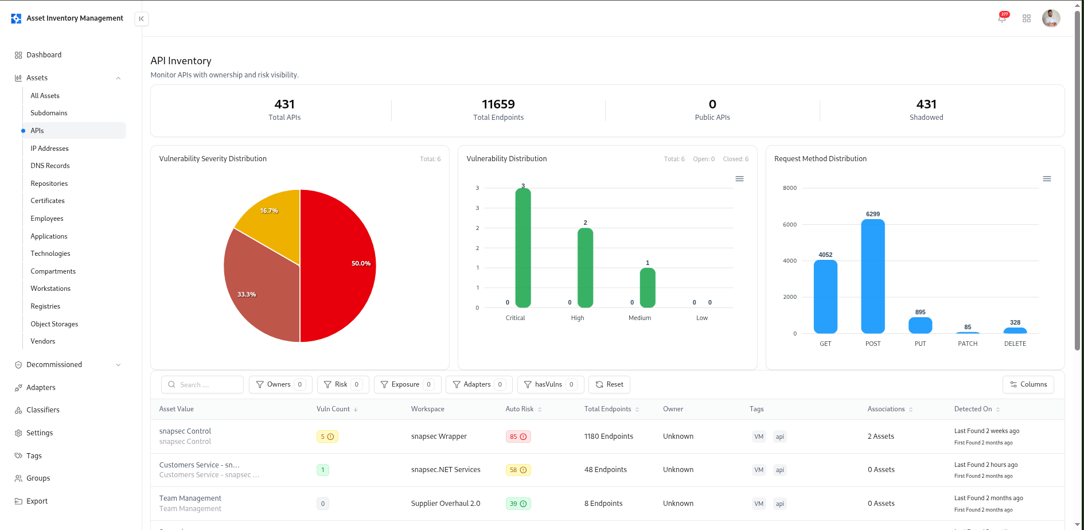
Task: Open Vendors in sidebar
Action: pyautogui.click(x=43, y=341)
